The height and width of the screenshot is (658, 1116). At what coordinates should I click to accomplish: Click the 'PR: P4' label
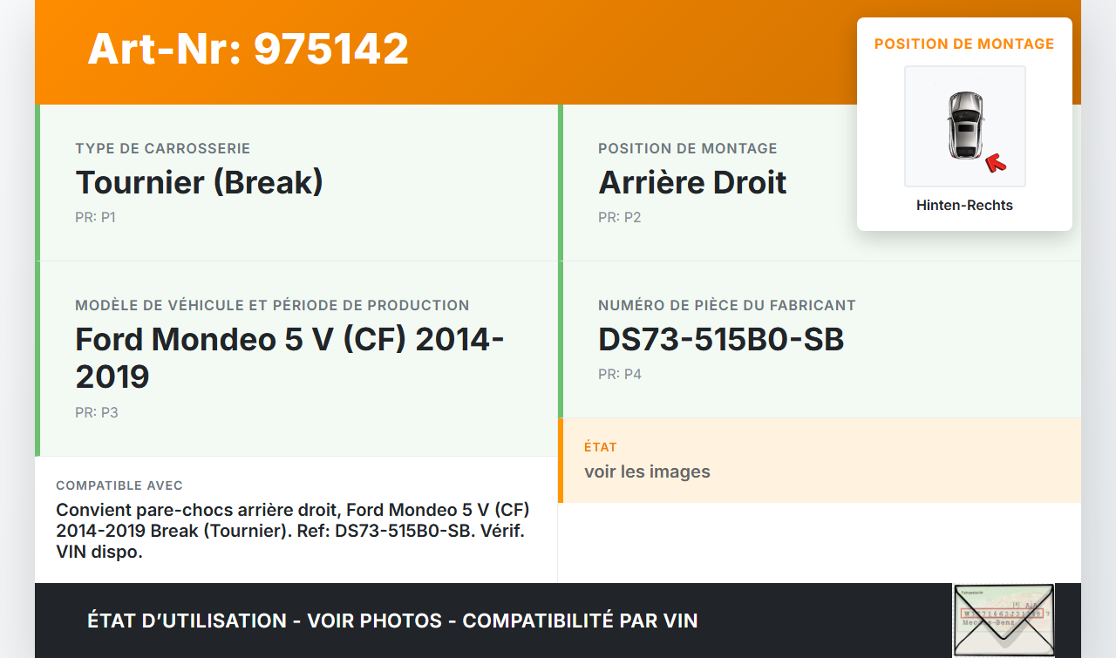[x=619, y=374]
